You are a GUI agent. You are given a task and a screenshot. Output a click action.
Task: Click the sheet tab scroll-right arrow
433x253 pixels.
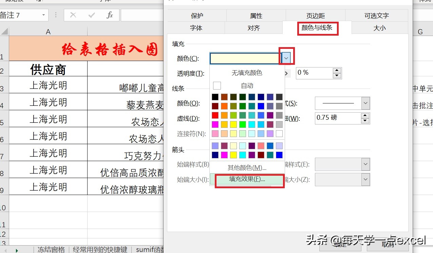click(x=17, y=250)
